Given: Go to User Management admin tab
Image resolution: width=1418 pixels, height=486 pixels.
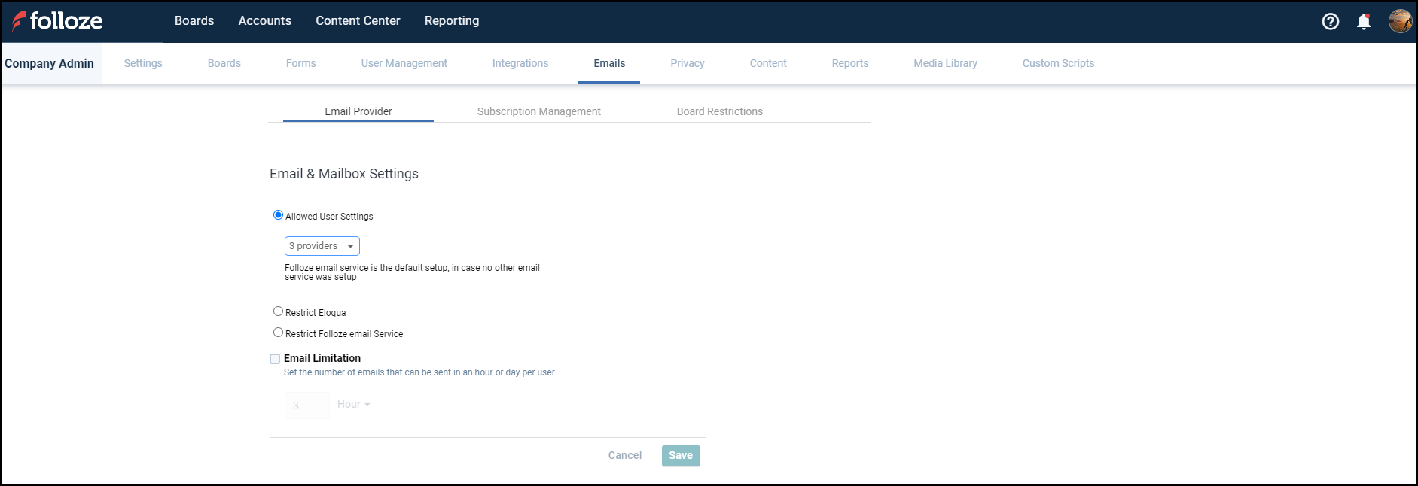Looking at the screenshot, I should (x=404, y=64).
